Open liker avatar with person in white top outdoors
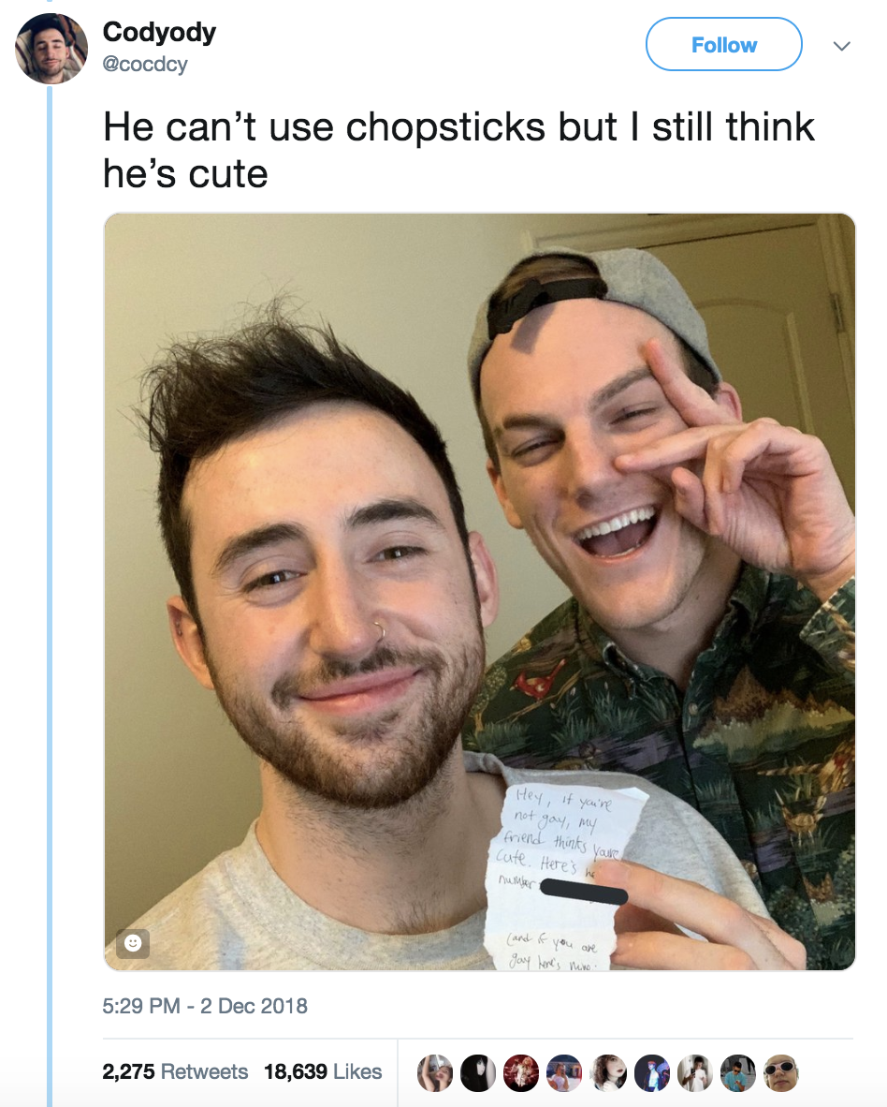The image size is (887, 1107). tap(565, 1073)
